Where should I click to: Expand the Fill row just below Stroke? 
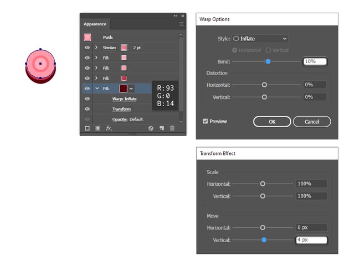coord(96,58)
